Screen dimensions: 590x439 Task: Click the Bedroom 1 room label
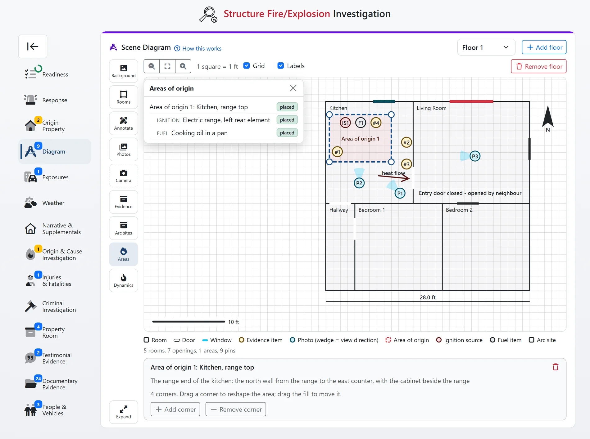point(371,210)
